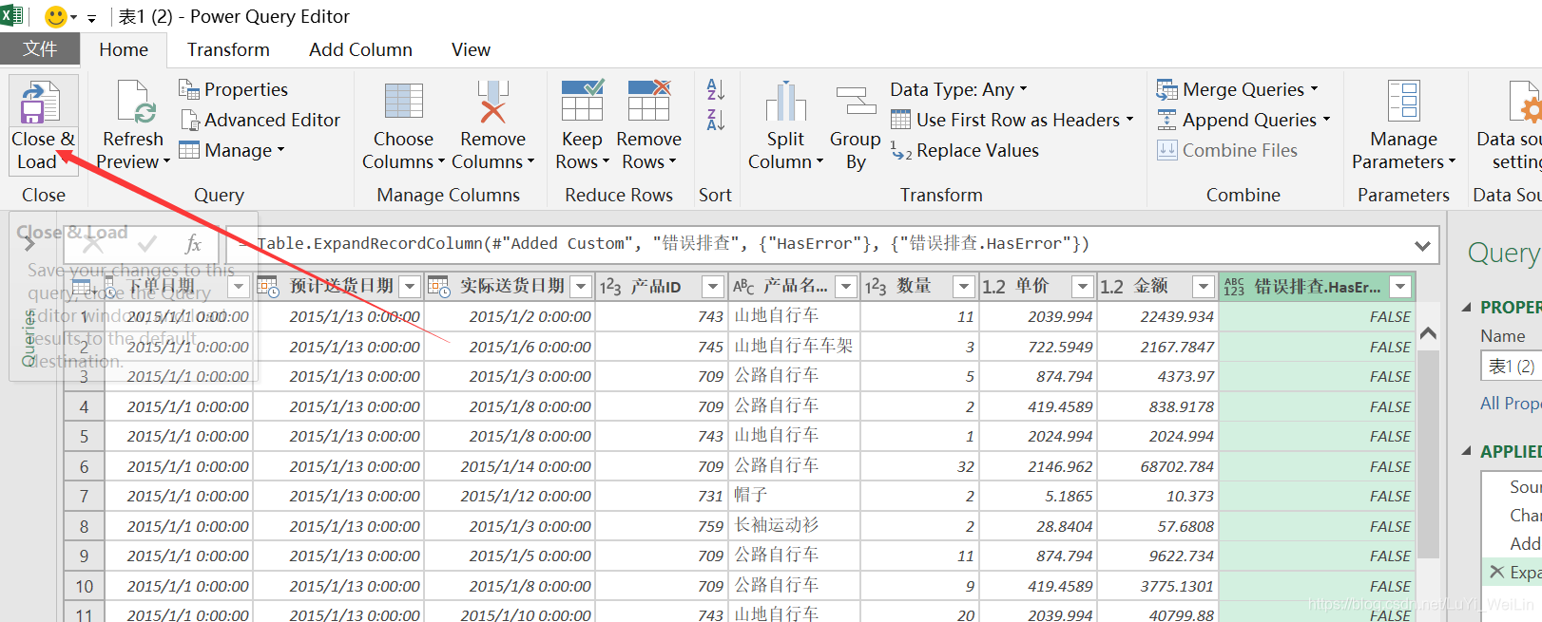Click scroll up arrow on table scrollbar
Screen dimensions: 1542x622
tap(1428, 333)
